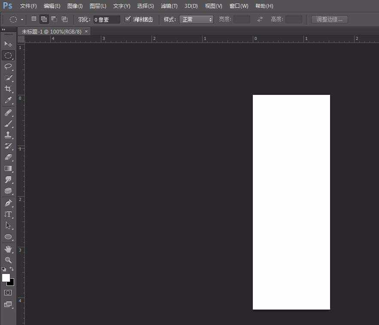Click the 调整边缘... button

329,19
